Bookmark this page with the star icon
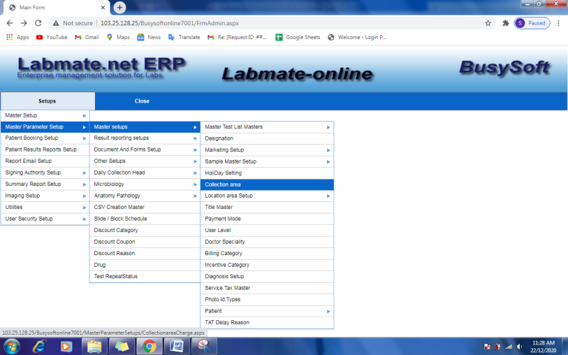Screen dimensions: 568x355 (x=488, y=23)
